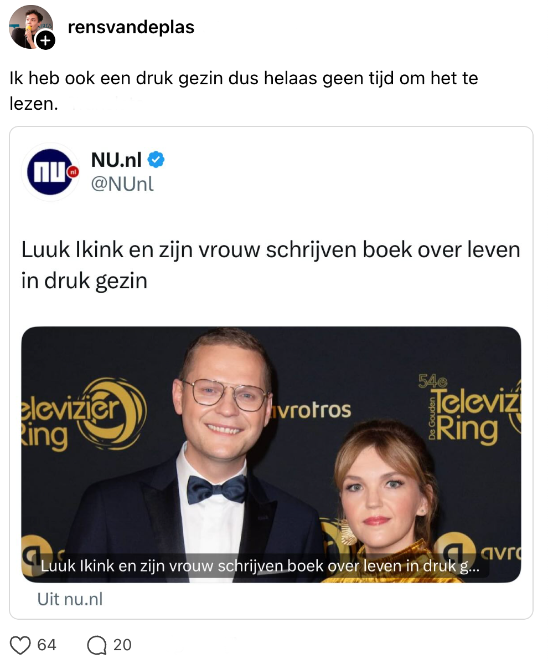548x663 pixels.
Task: Click the like count 64
Action: tap(47, 645)
